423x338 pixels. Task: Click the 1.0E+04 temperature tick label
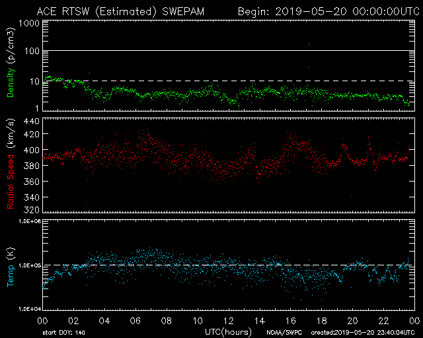tap(30, 308)
